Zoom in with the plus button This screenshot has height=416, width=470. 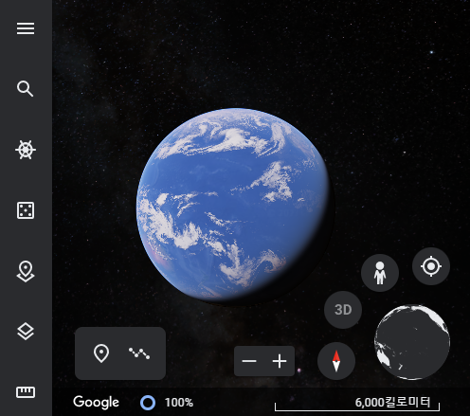tap(280, 361)
